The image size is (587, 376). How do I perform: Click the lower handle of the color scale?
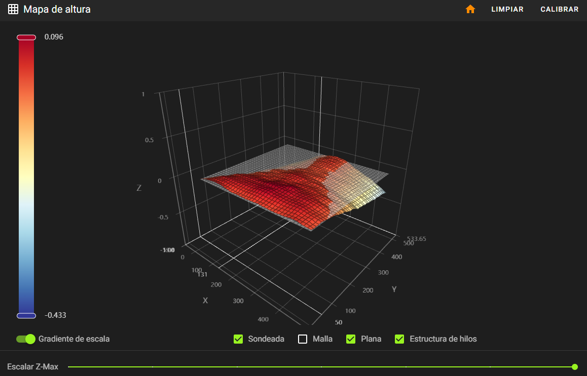coord(26,316)
